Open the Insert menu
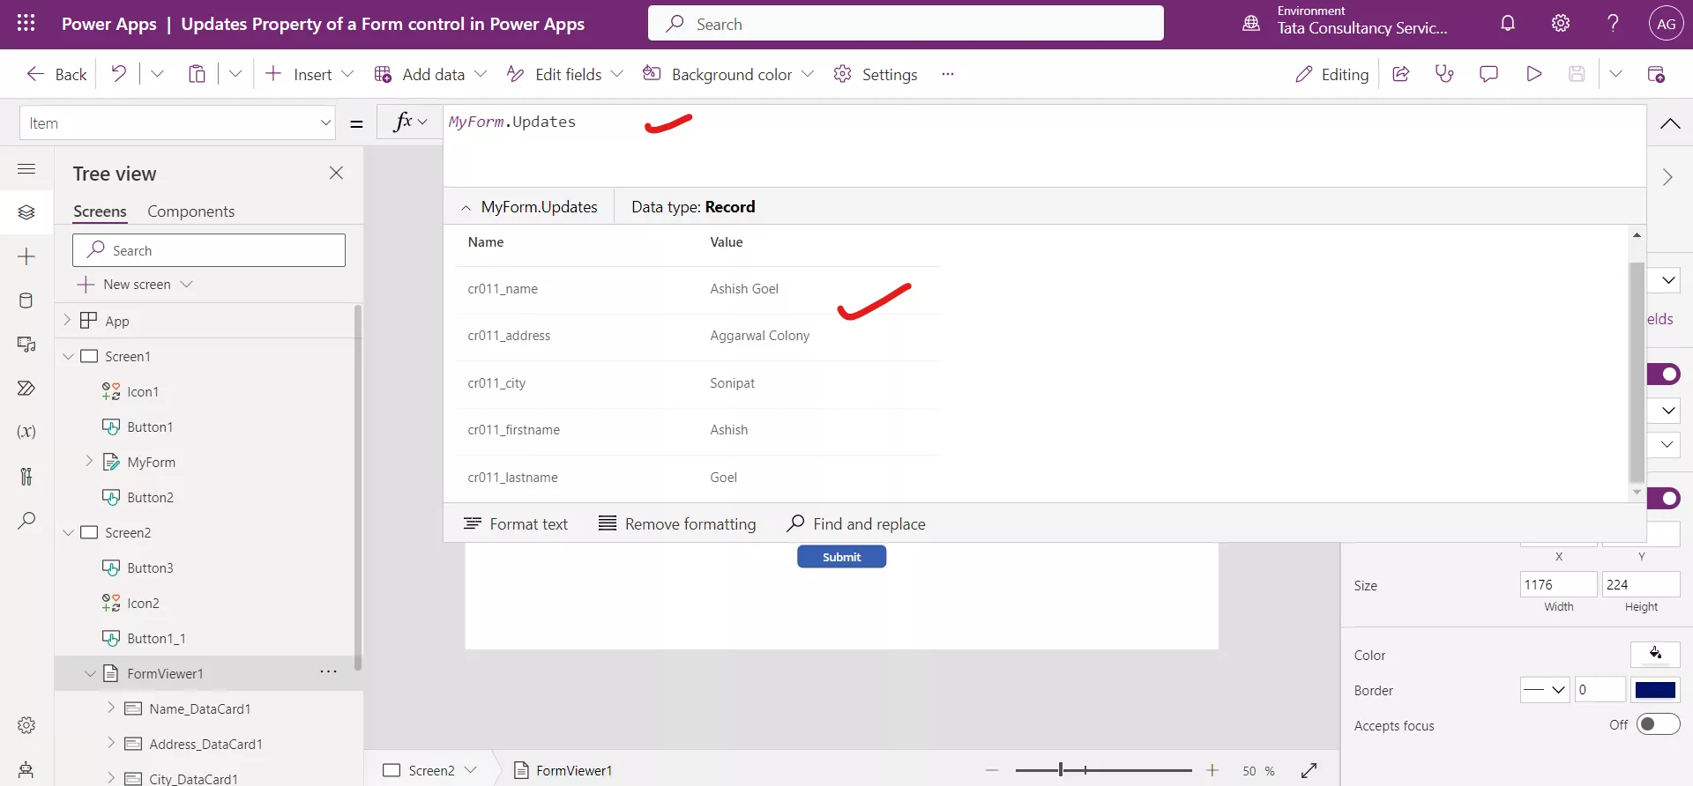Image resolution: width=1693 pixels, height=786 pixels. (309, 74)
